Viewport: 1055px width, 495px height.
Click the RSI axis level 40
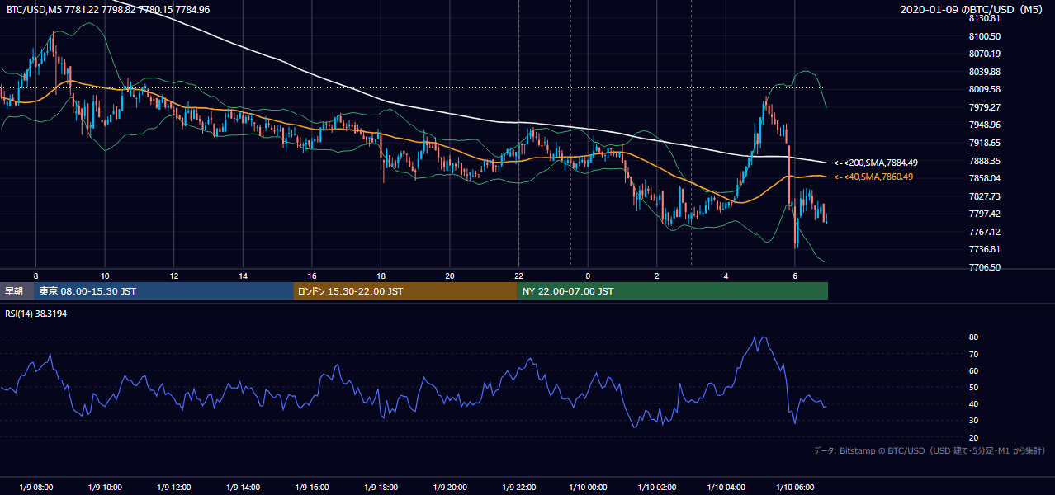(974, 403)
